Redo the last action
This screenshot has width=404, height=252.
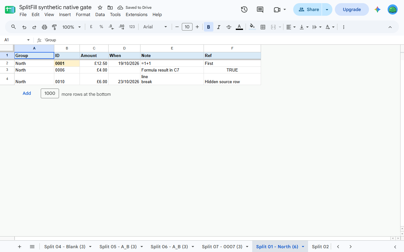[34, 27]
